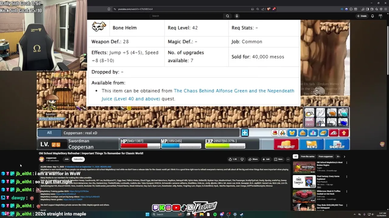
Task: Open Windows Start button
Action: pos(147,214)
